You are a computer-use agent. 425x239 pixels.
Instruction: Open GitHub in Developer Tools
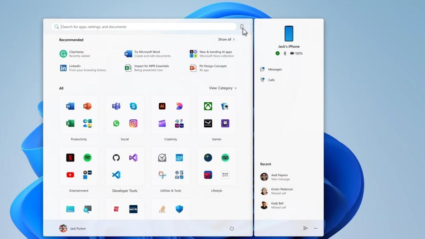116,158
